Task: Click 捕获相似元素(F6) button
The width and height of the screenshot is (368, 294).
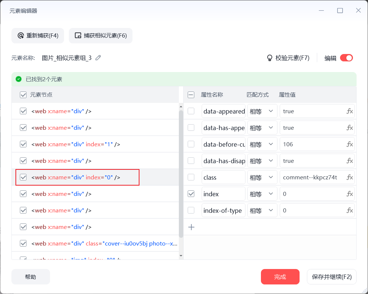Action: click(100, 36)
